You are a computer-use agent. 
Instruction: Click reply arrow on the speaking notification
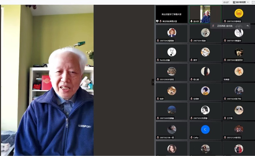(x=248, y=26)
